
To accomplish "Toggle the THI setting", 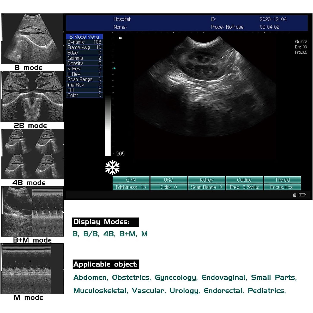I will tap(84, 90).
